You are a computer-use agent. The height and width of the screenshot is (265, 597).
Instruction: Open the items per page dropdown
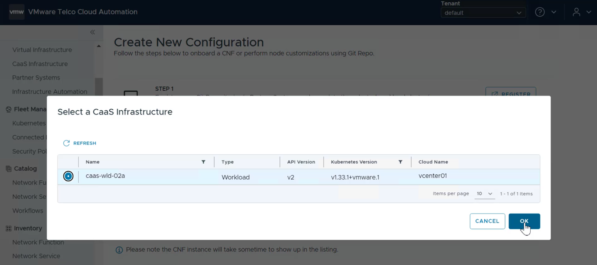click(x=485, y=193)
